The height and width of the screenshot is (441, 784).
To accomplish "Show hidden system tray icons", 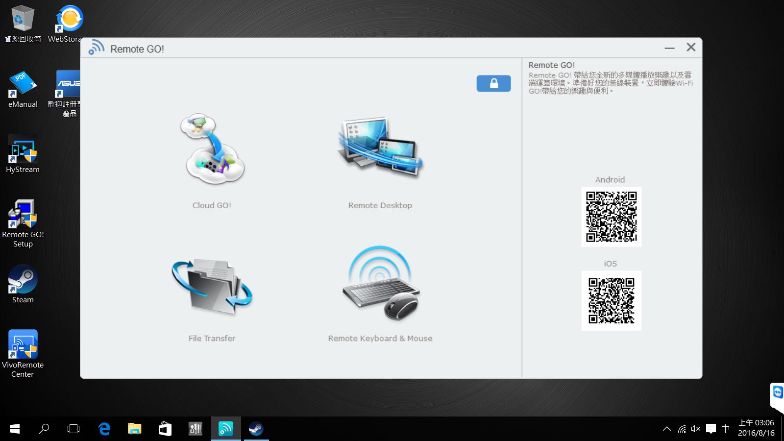I will click(667, 429).
